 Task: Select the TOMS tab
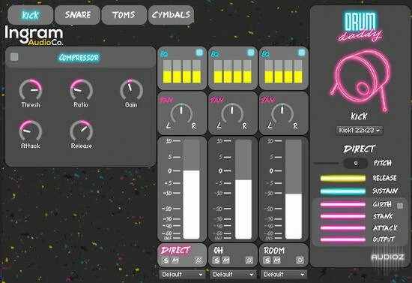click(x=124, y=15)
